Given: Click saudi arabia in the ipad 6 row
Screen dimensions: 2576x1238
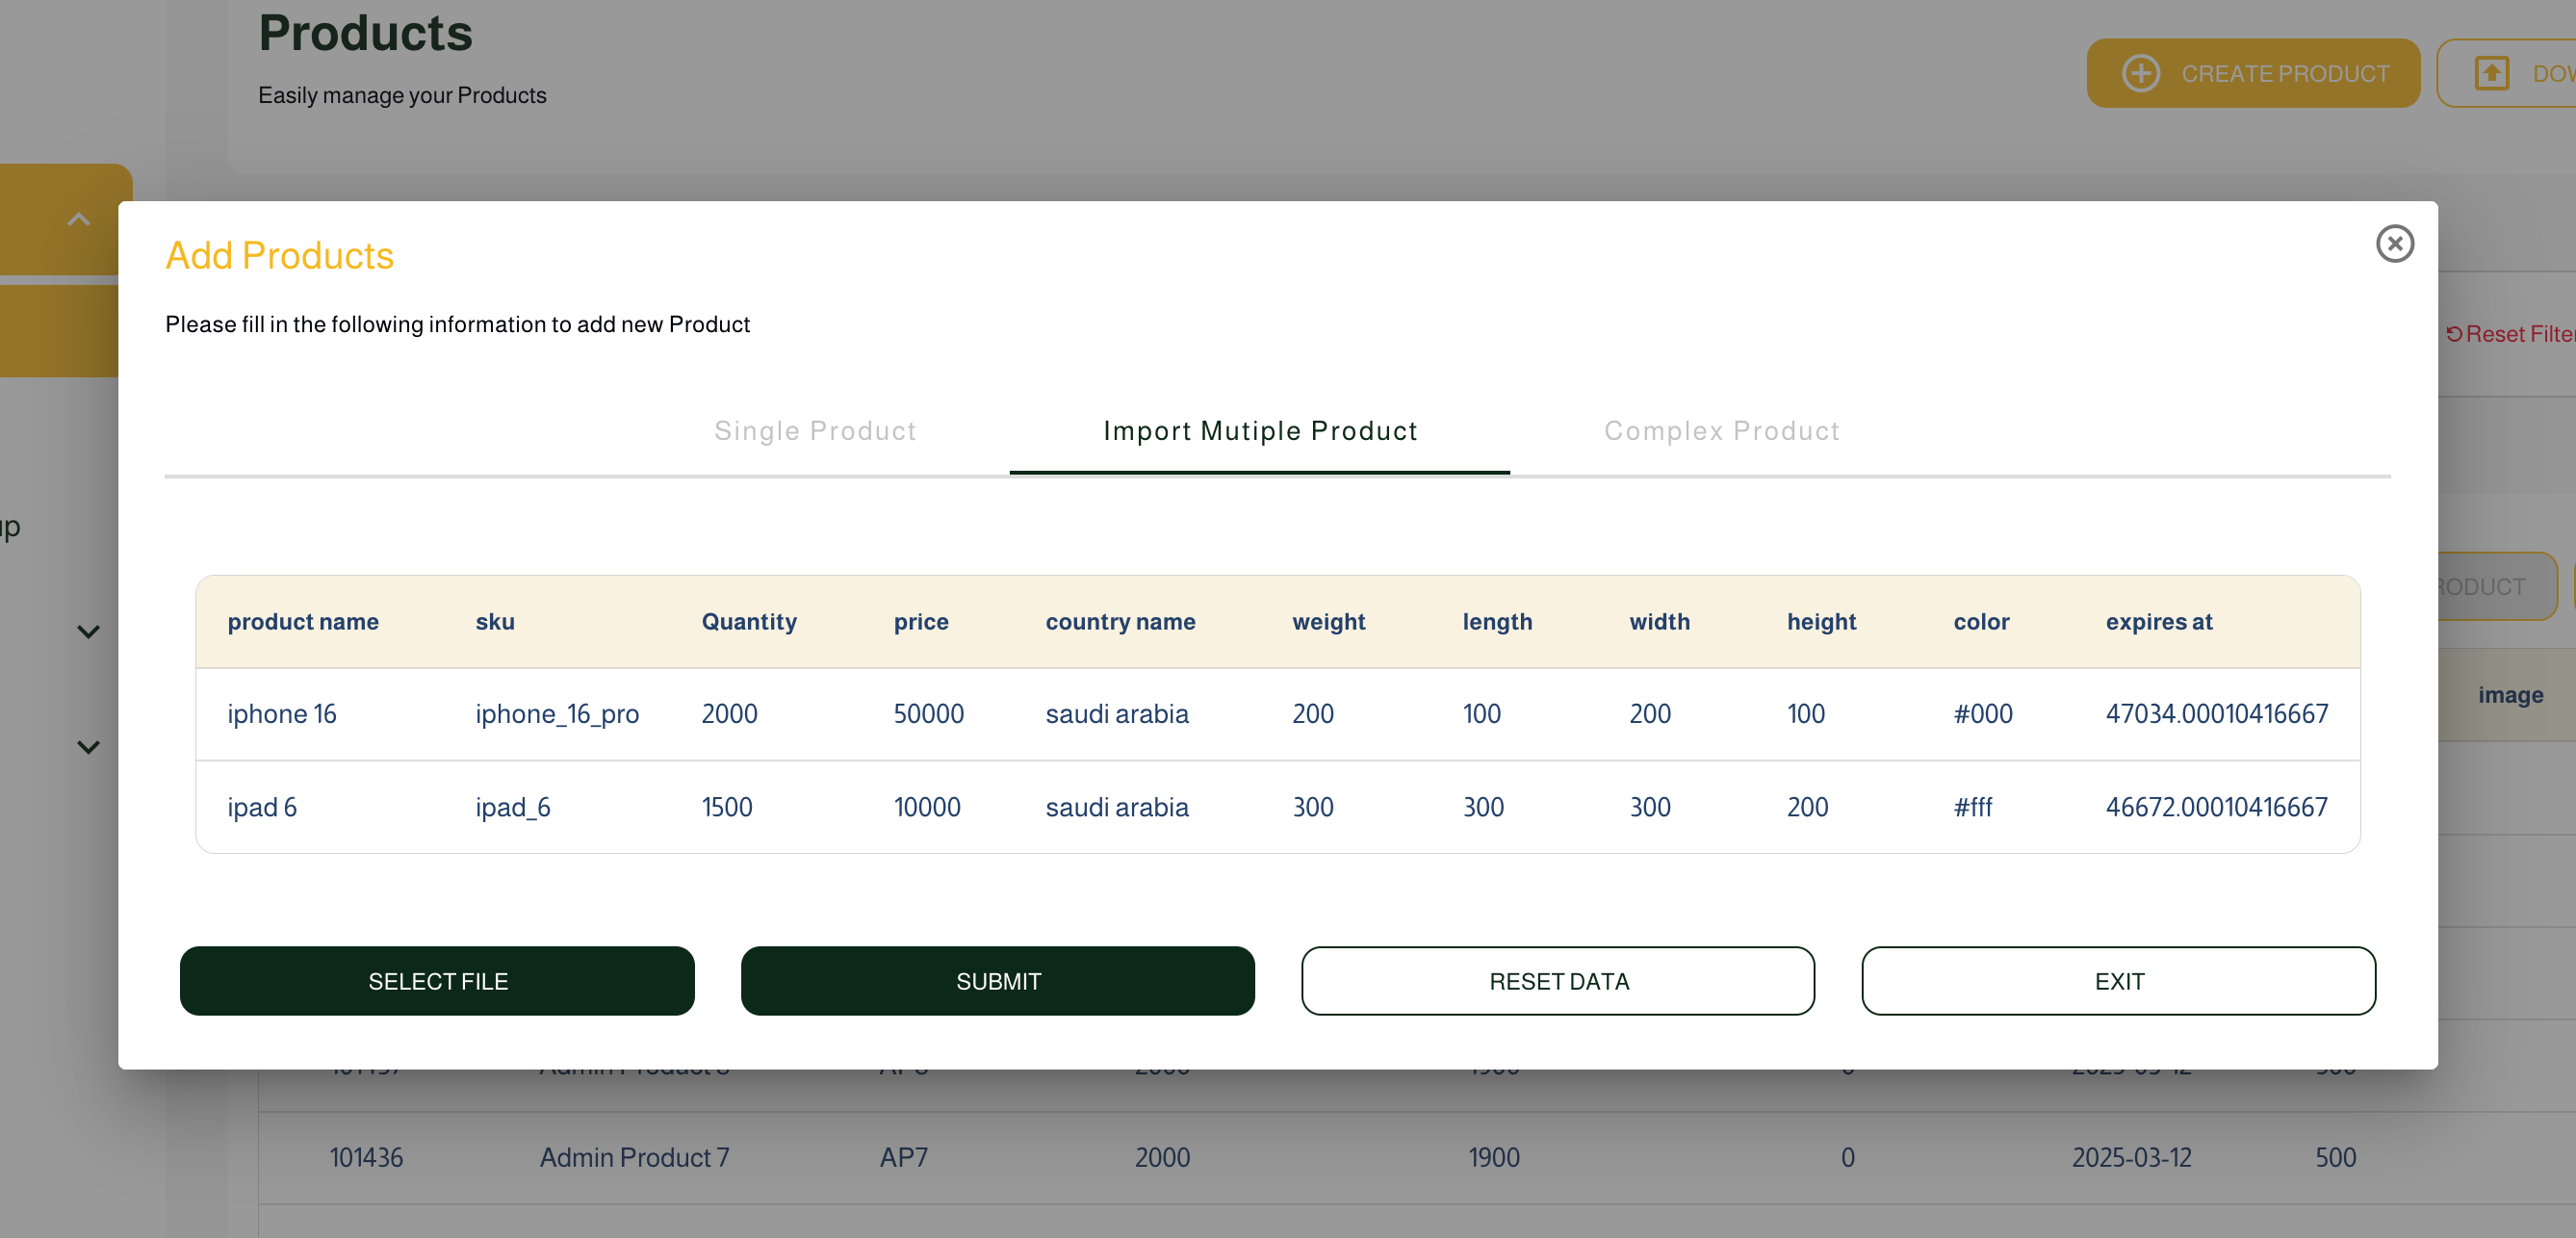Looking at the screenshot, I should (1117, 807).
